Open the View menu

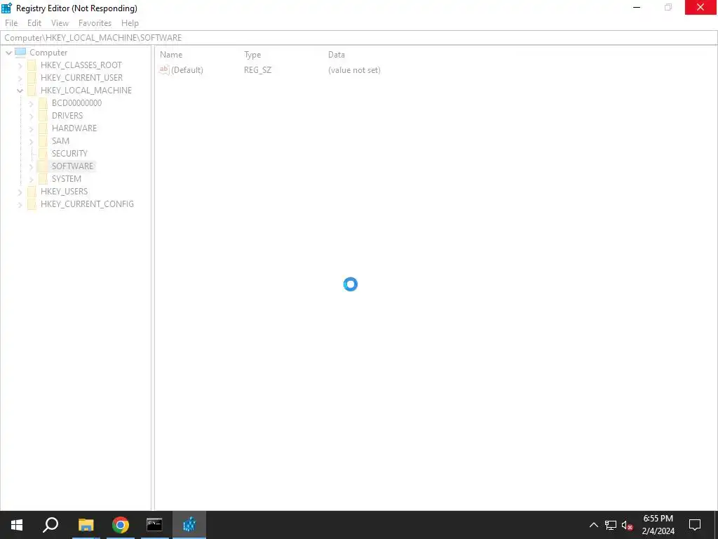tap(60, 23)
